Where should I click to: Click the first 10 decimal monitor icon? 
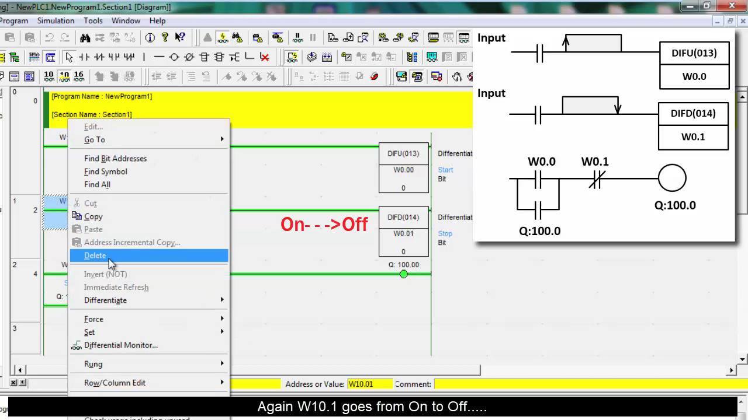49,76
